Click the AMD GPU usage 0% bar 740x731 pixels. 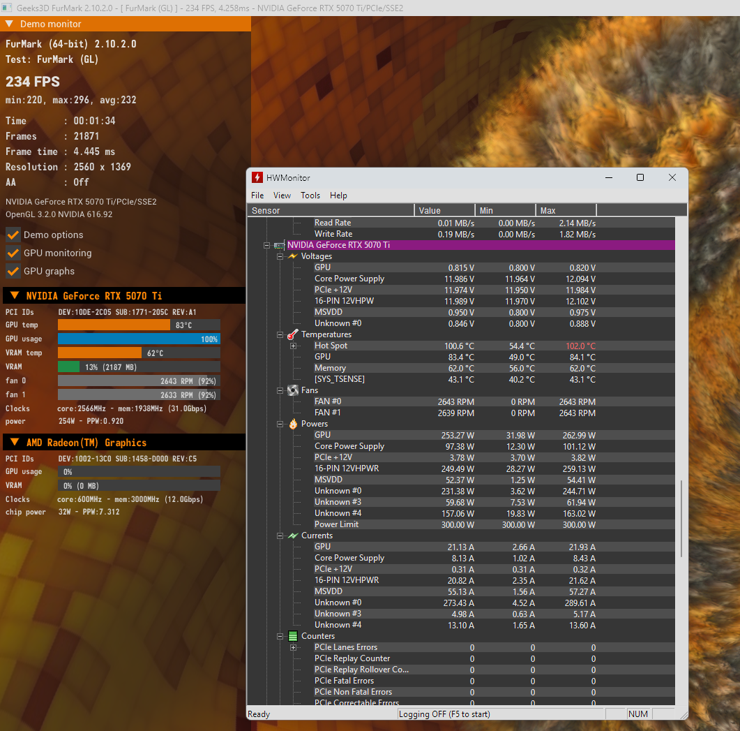click(139, 471)
